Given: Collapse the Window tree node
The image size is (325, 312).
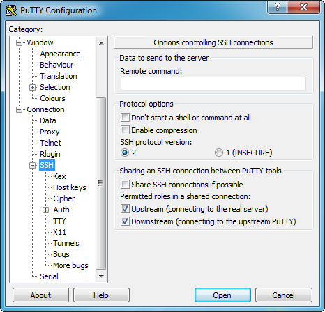Looking at the screenshot, I should [x=19, y=42].
